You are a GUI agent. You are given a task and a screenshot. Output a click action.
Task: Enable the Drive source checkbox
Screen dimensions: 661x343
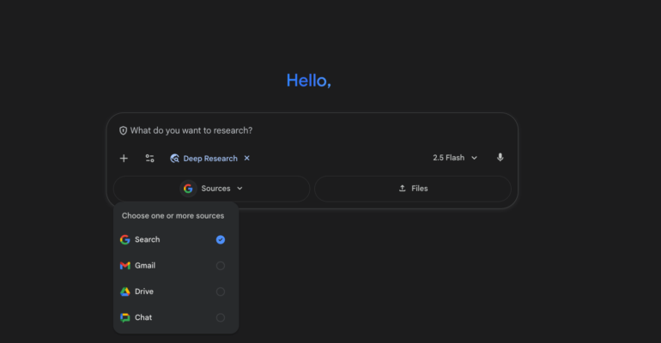coord(221,292)
